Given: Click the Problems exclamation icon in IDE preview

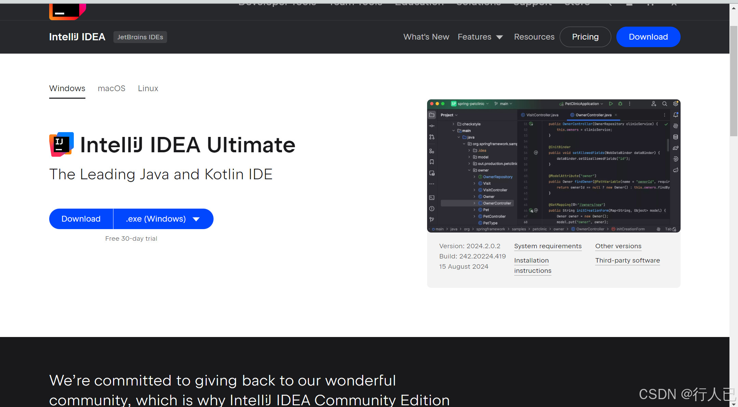Looking at the screenshot, I should [432, 209].
